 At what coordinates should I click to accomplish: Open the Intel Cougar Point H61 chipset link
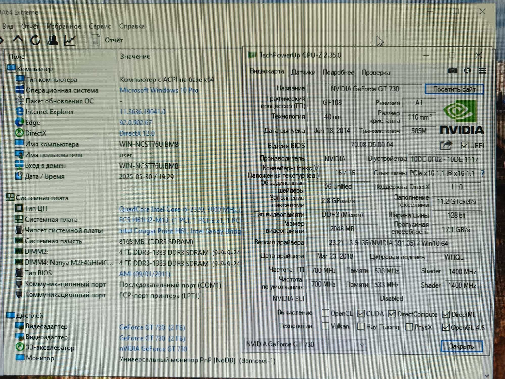click(180, 231)
